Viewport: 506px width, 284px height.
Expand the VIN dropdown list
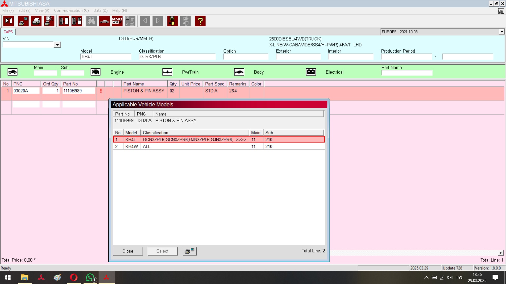click(x=57, y=45)
